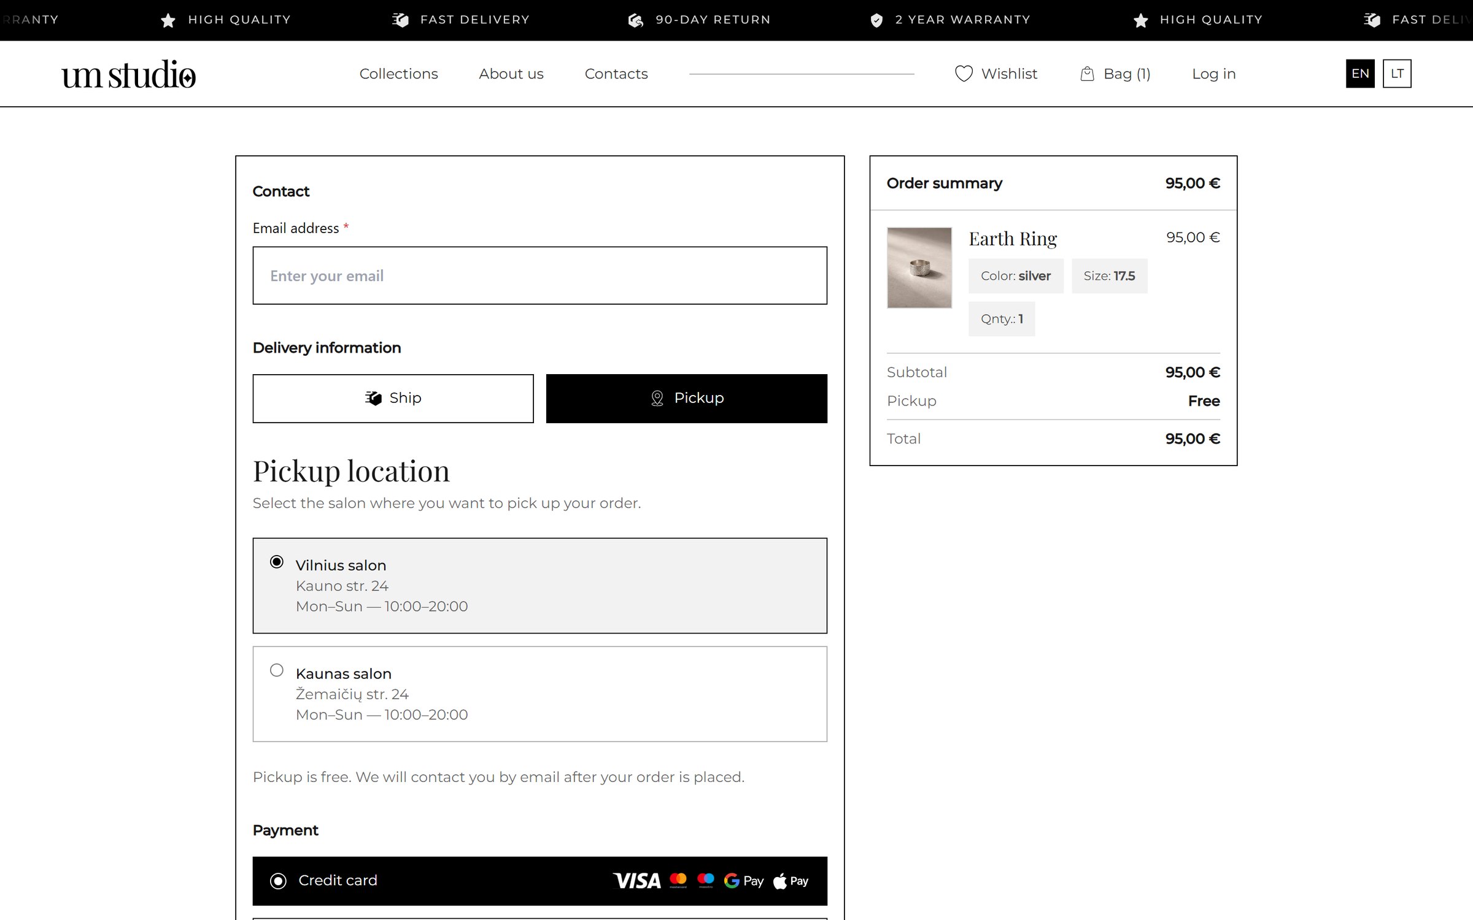This screenshot has width=1473, height=920.
Task: Select Credit card payment radio
Action: coord(278,881)
